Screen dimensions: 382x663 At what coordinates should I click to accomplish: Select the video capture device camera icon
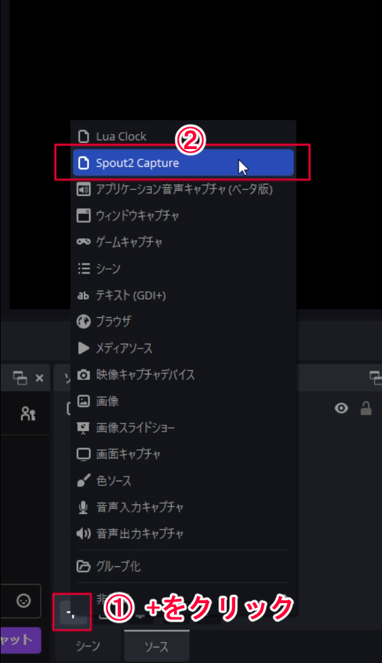[83, 374]
